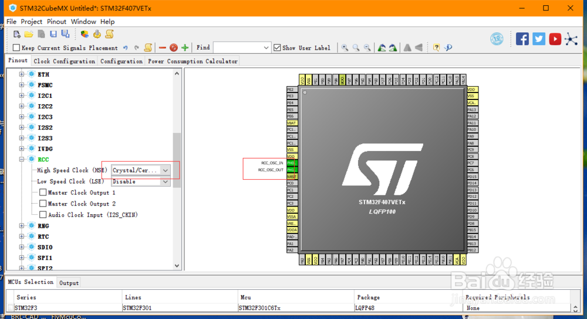Click the blue undo arrow
The image size is (587, 319).
(x=126, y=48)
